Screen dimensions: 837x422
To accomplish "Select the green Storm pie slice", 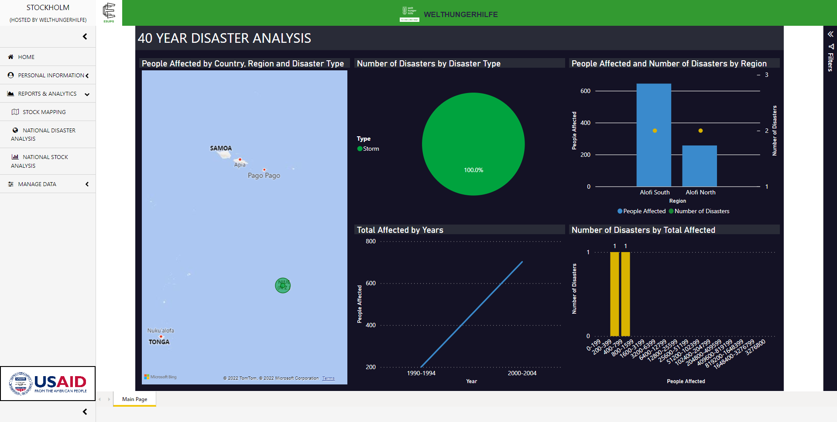I will 473,144.
